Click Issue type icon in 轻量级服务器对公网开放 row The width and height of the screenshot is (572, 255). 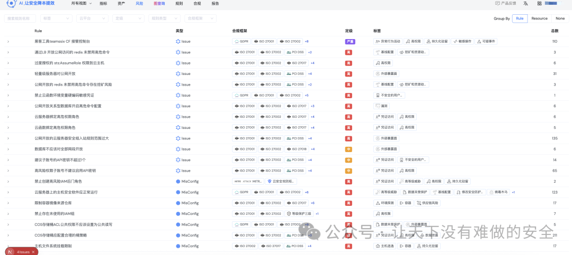178,74
